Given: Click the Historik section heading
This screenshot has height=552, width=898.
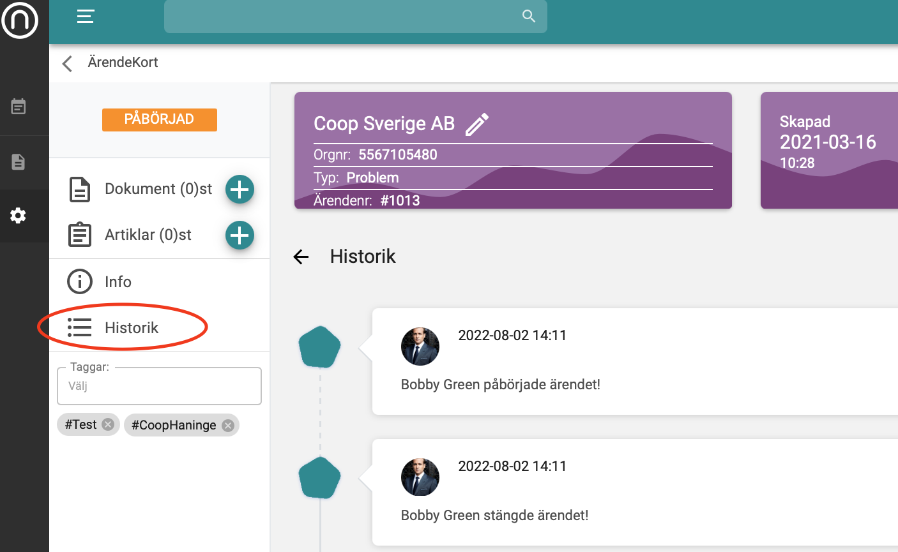Looking at the screenshot, I should 363,257.
